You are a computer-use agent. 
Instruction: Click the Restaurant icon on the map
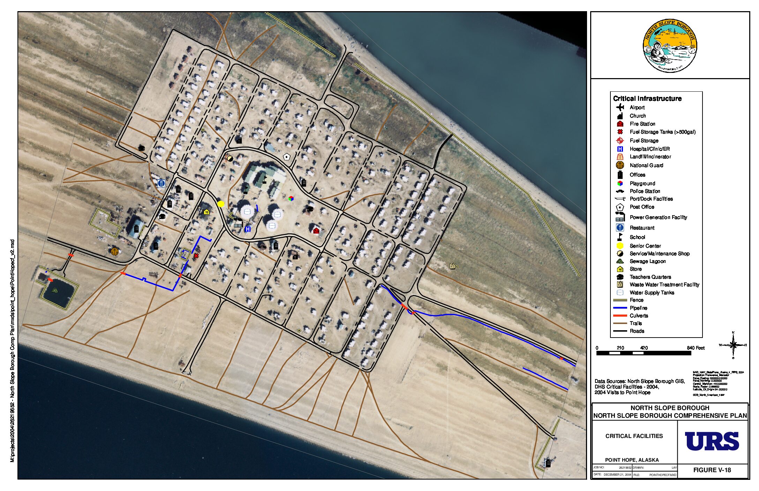point(161,183)
